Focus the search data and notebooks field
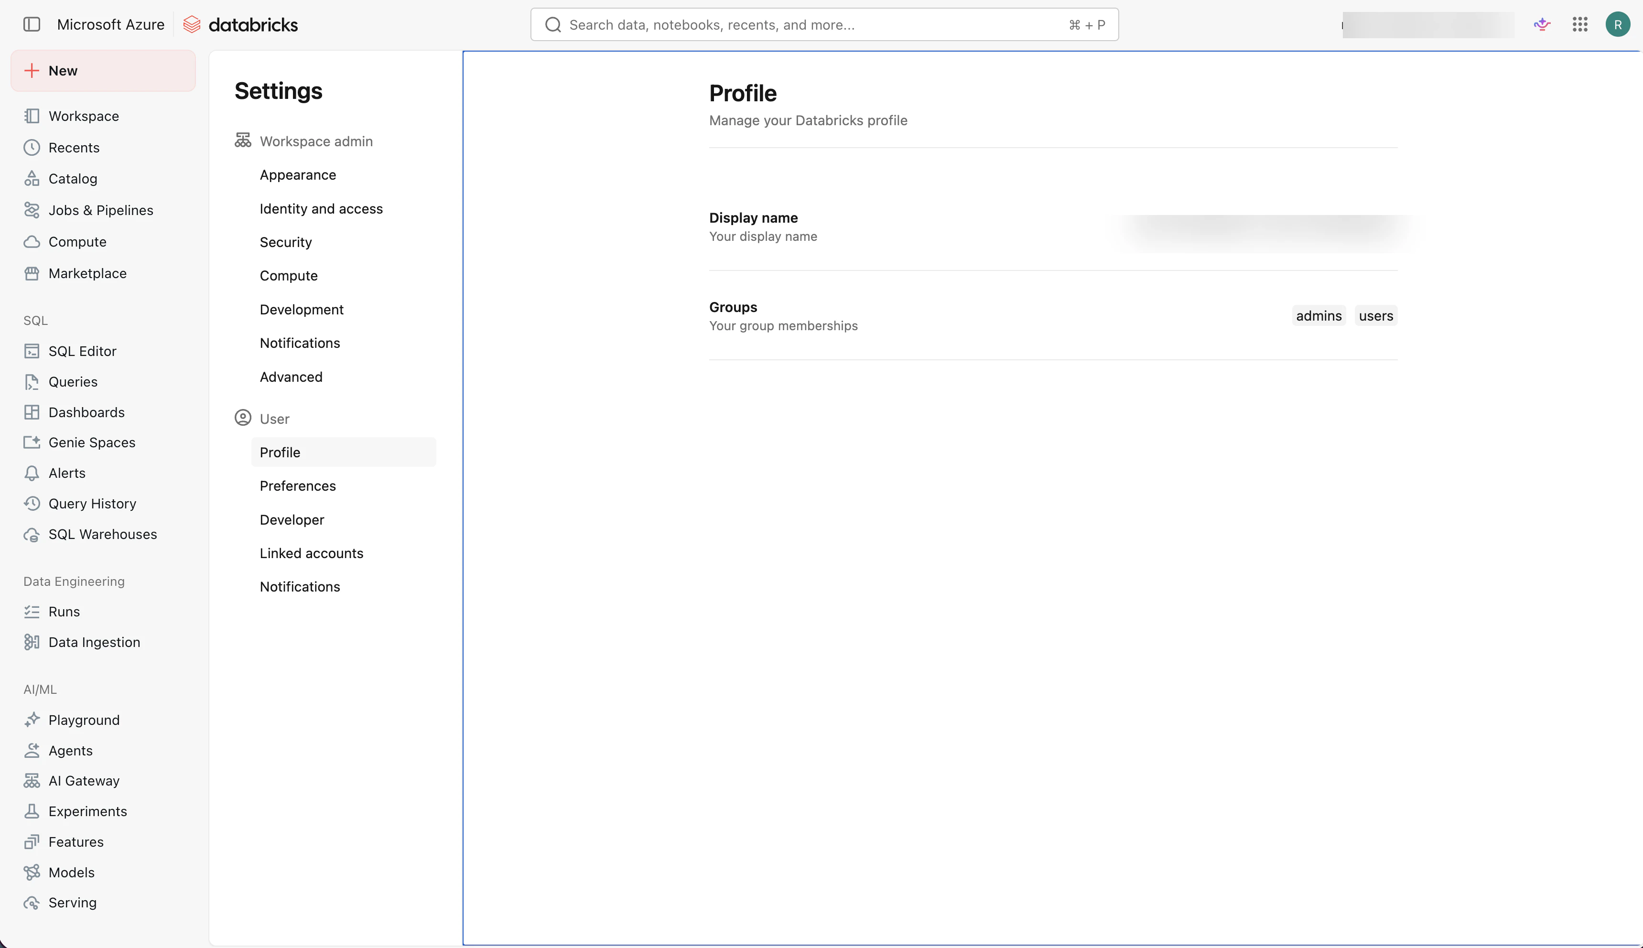Viewport: 1643px width, 948px height. [x=824, y=25]
